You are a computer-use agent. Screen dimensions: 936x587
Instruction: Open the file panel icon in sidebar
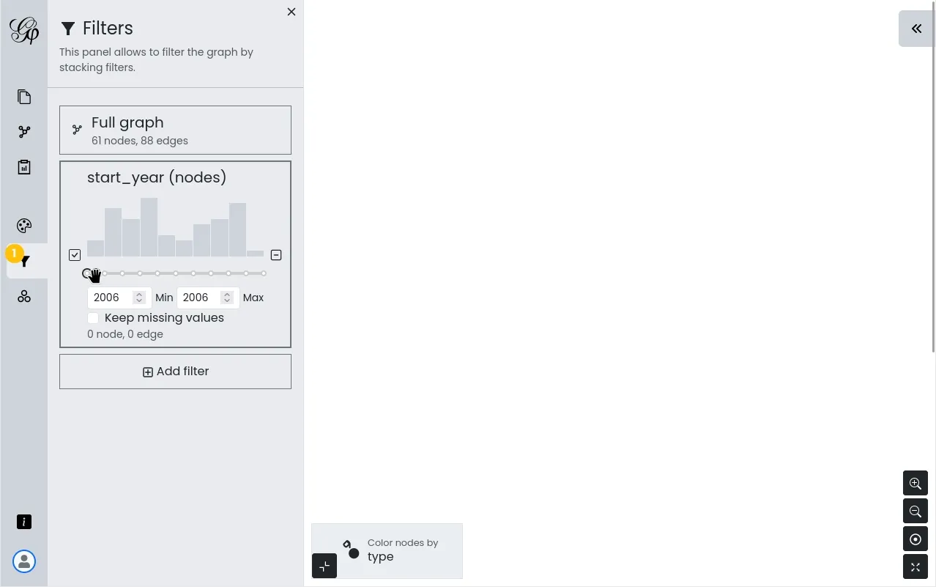point(24,97)
